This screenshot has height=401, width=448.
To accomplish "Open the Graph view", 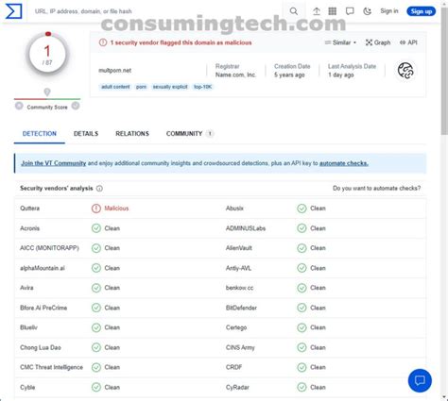I will pyautogui.click(x=378, y=42).
